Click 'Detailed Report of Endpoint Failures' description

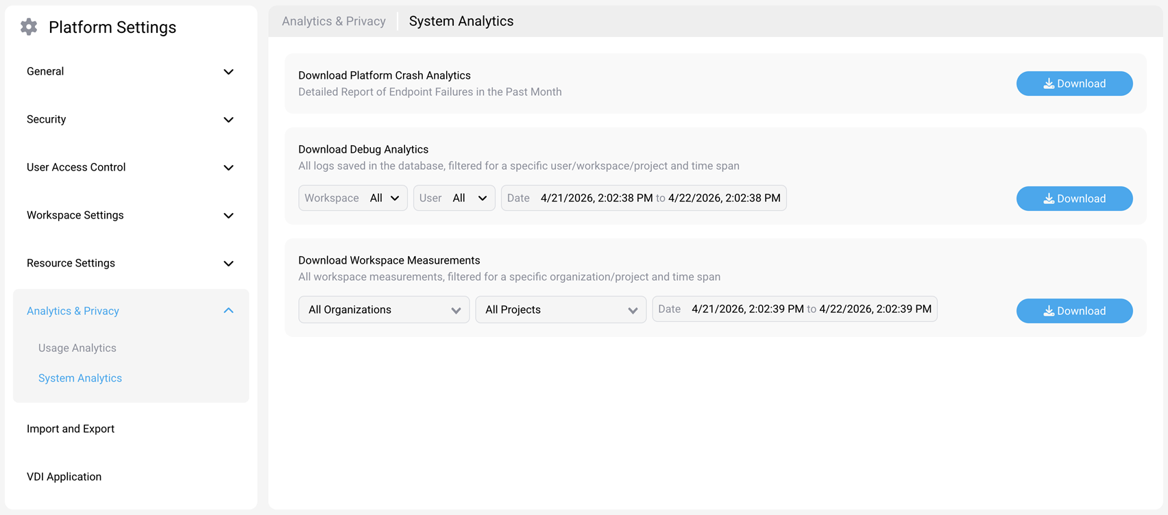pyautogui.click(x=430, y=92)
